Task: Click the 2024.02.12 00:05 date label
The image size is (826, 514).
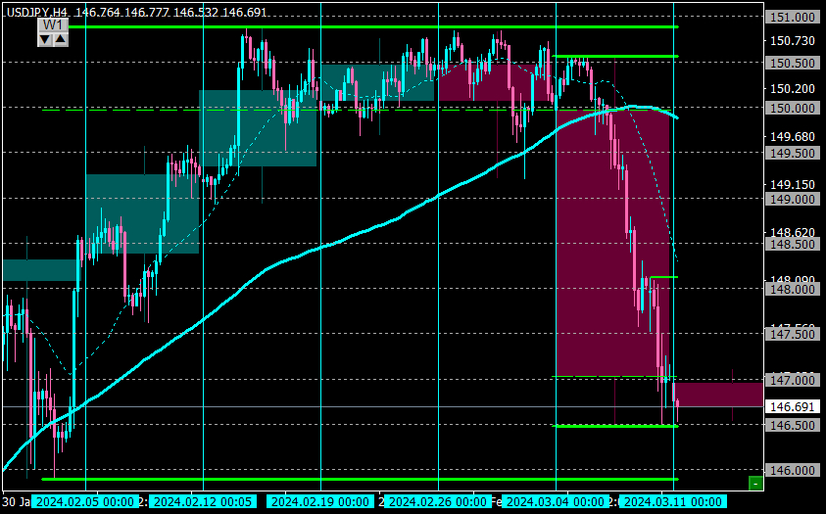Action: [x=203, y=502]
